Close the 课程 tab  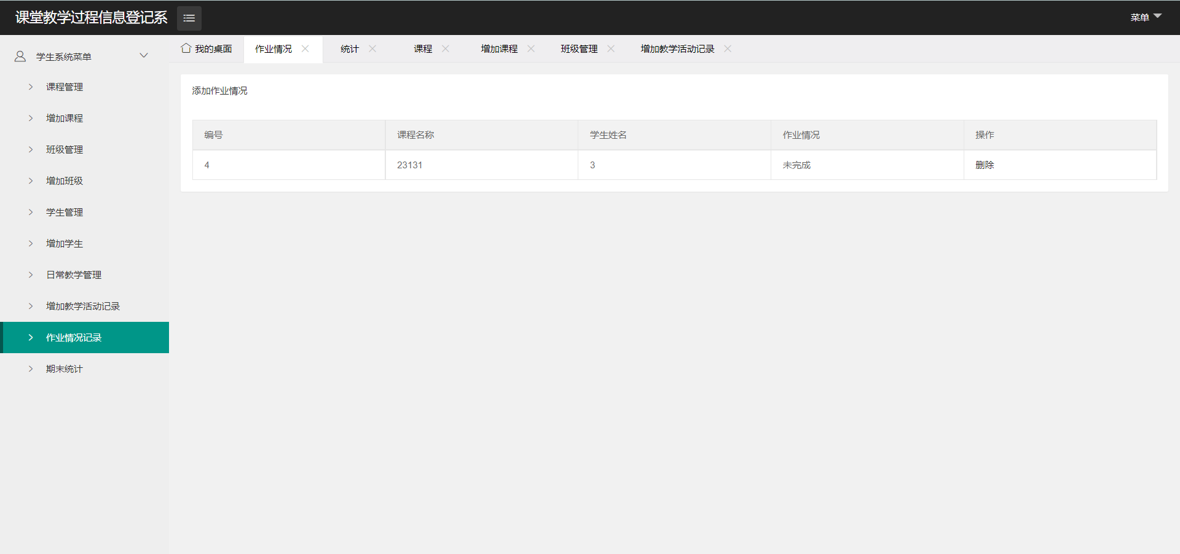[x=446, y=49]
